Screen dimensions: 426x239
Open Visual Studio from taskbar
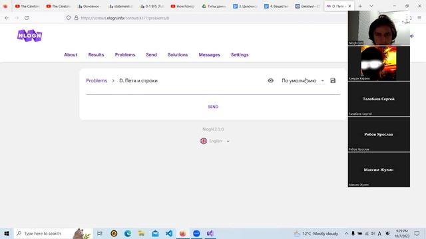coord(210,233)
